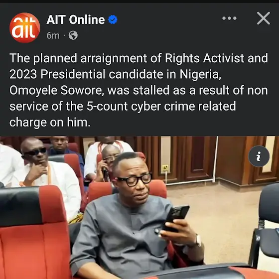
Task: Open the AIT Online page name
Action: click(76, 19)
